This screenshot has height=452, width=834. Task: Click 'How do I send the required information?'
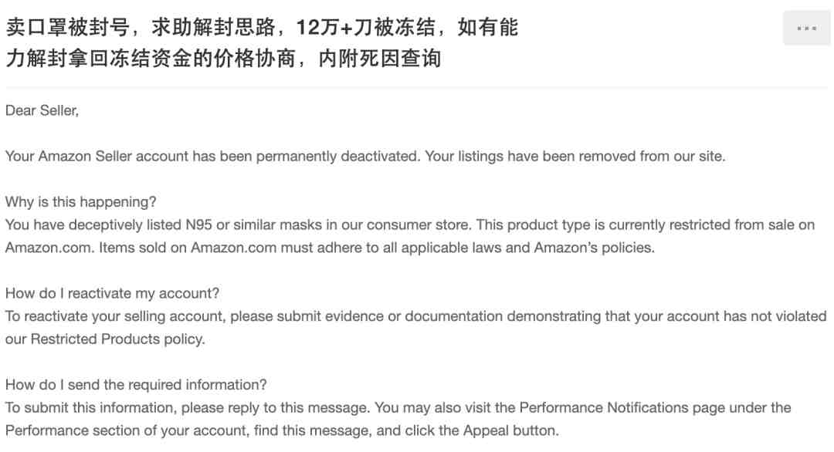click(136, 385)
